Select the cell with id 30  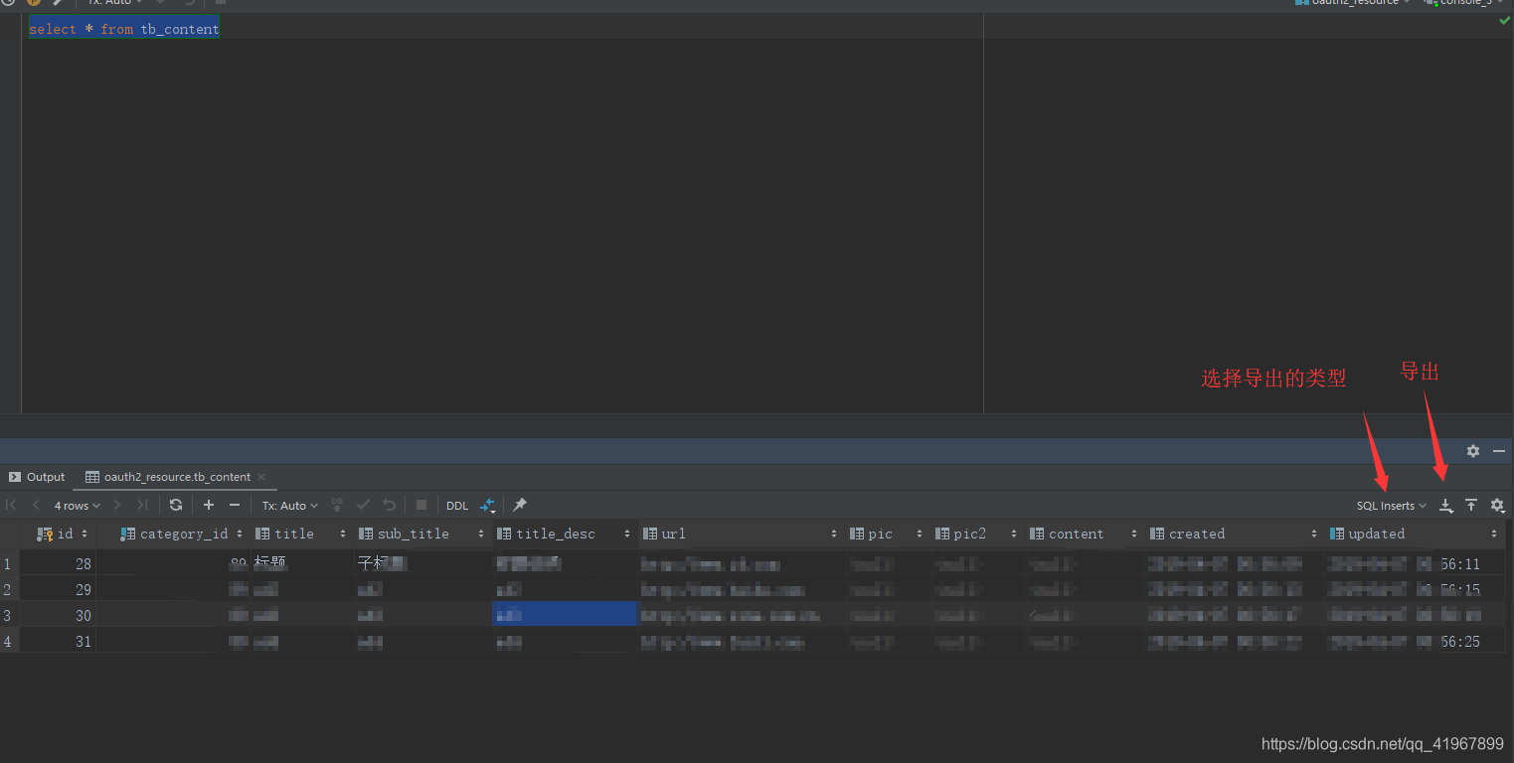[59, 615]
